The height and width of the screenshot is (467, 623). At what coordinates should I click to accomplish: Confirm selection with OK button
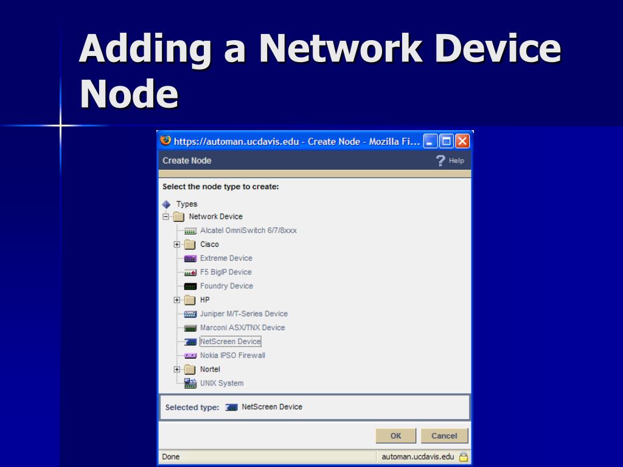point(395,435)
